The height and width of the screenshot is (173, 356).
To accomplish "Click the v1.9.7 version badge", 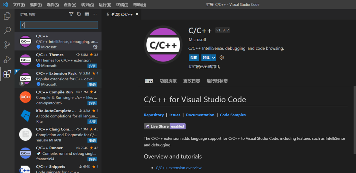I will [222, 30].
